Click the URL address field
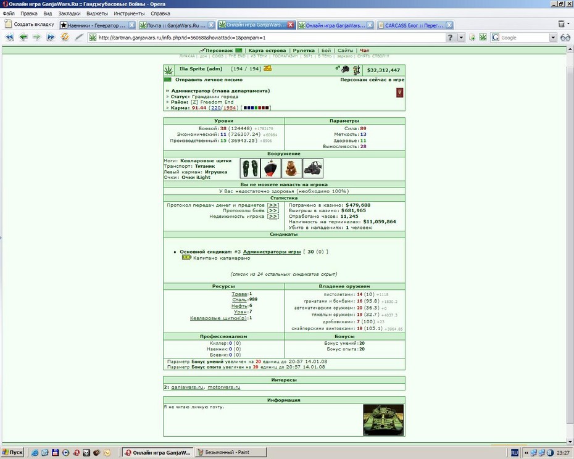The width and height of the screenshot is (574, 459). click(271, 38)
